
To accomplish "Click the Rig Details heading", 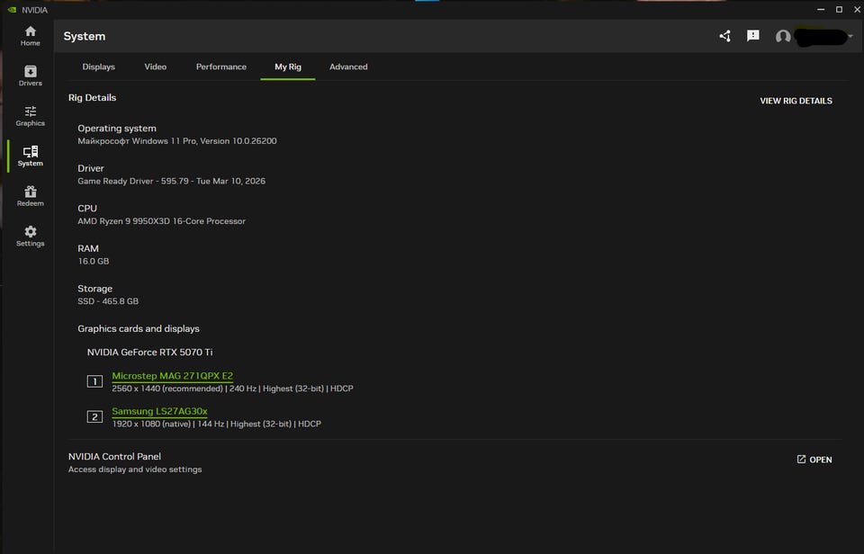I will 92,97.
